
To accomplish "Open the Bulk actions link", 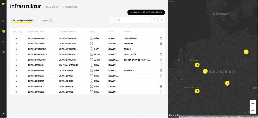I will 53,7.
